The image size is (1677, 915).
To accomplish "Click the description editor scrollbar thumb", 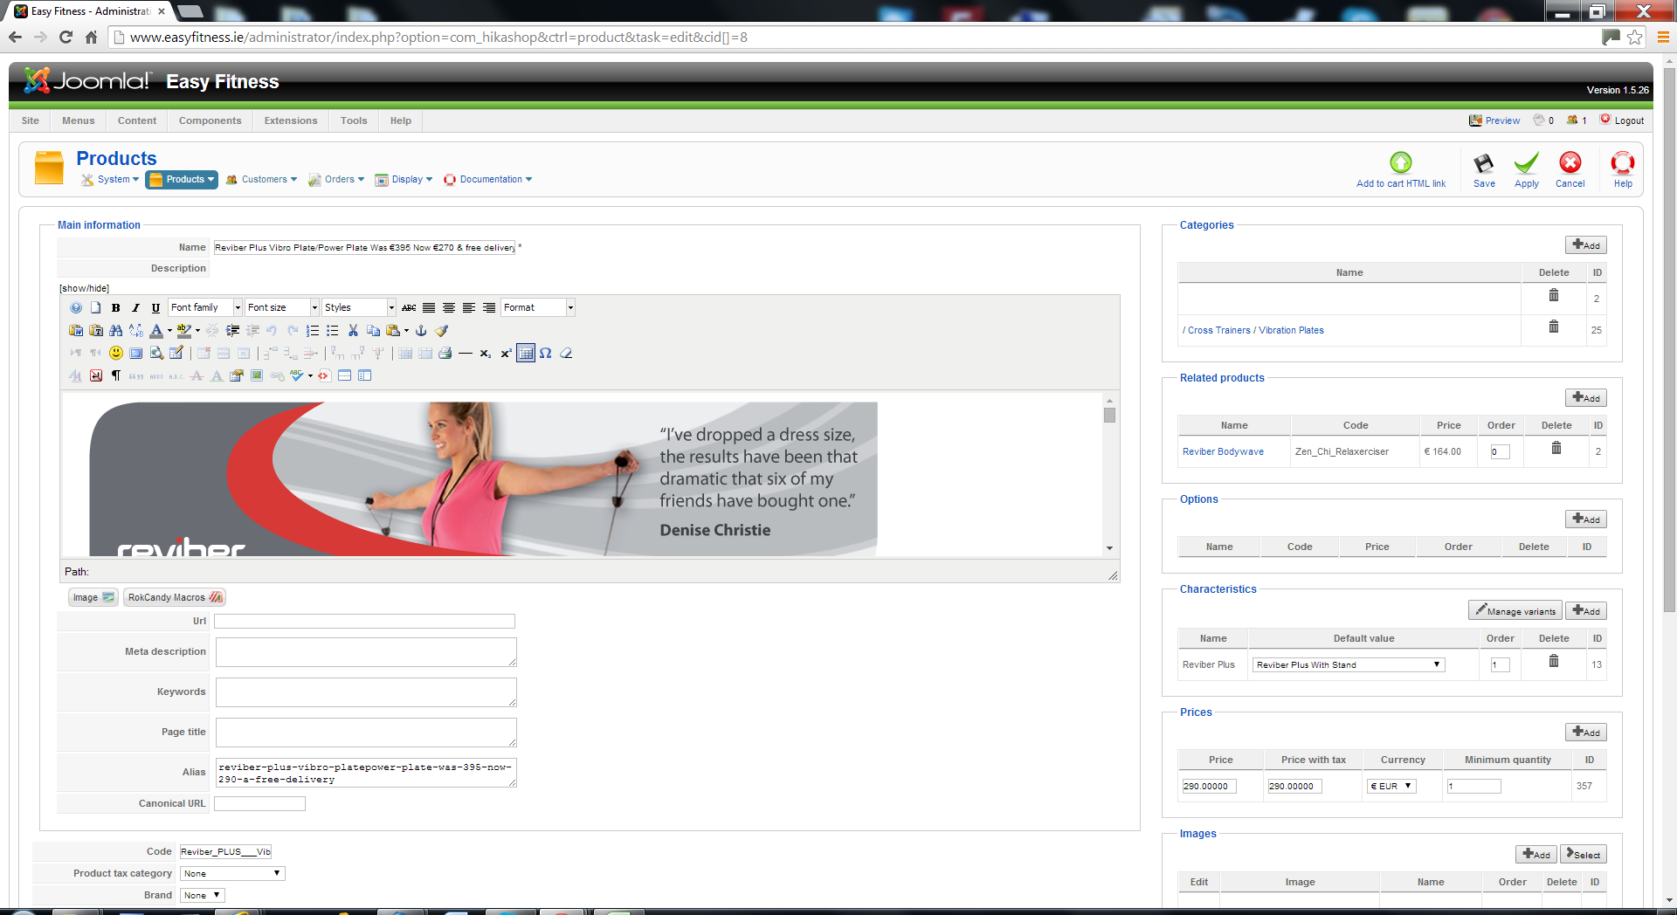I will click(1109, 415).
